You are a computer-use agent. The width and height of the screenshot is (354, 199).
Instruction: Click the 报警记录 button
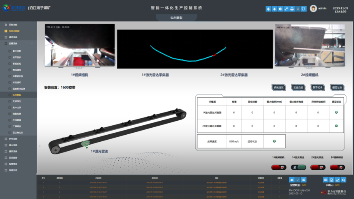[318, 87]
